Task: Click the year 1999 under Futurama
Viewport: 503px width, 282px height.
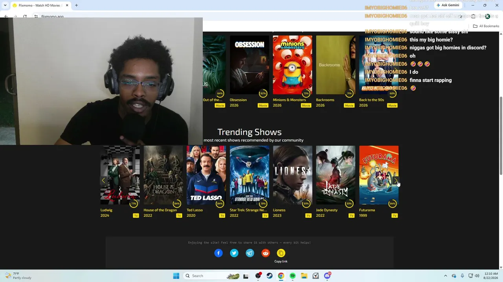Action: click(x=363, y=215)
